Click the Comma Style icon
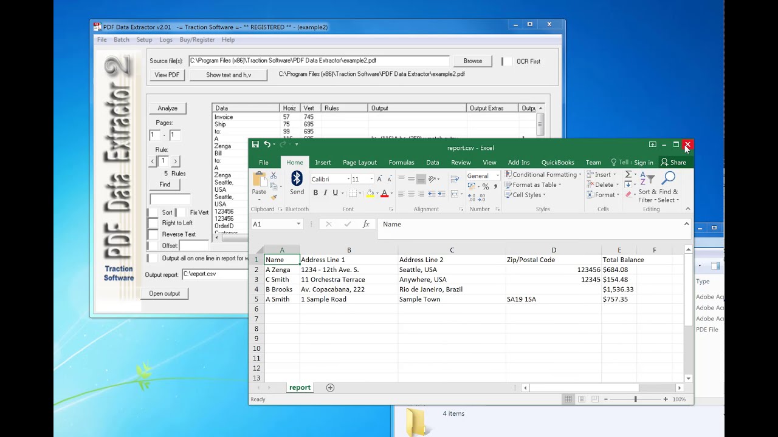This screenshot has height=437, width=778. pos(495,187)
